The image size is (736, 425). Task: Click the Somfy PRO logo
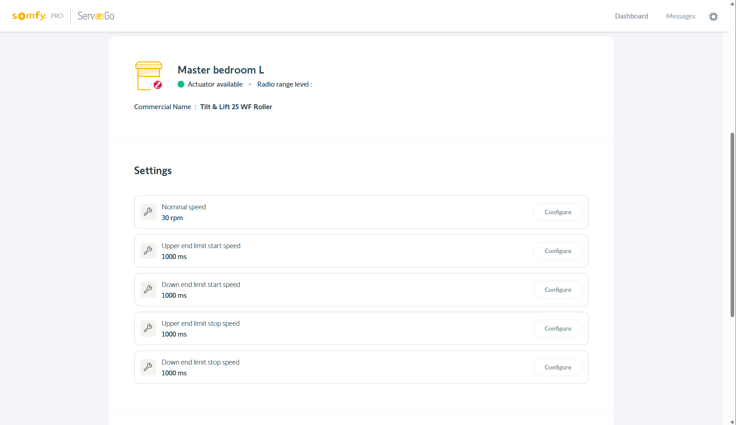pyautogui.click(x=37, y=16)
